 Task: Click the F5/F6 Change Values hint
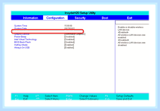point(81,96)
